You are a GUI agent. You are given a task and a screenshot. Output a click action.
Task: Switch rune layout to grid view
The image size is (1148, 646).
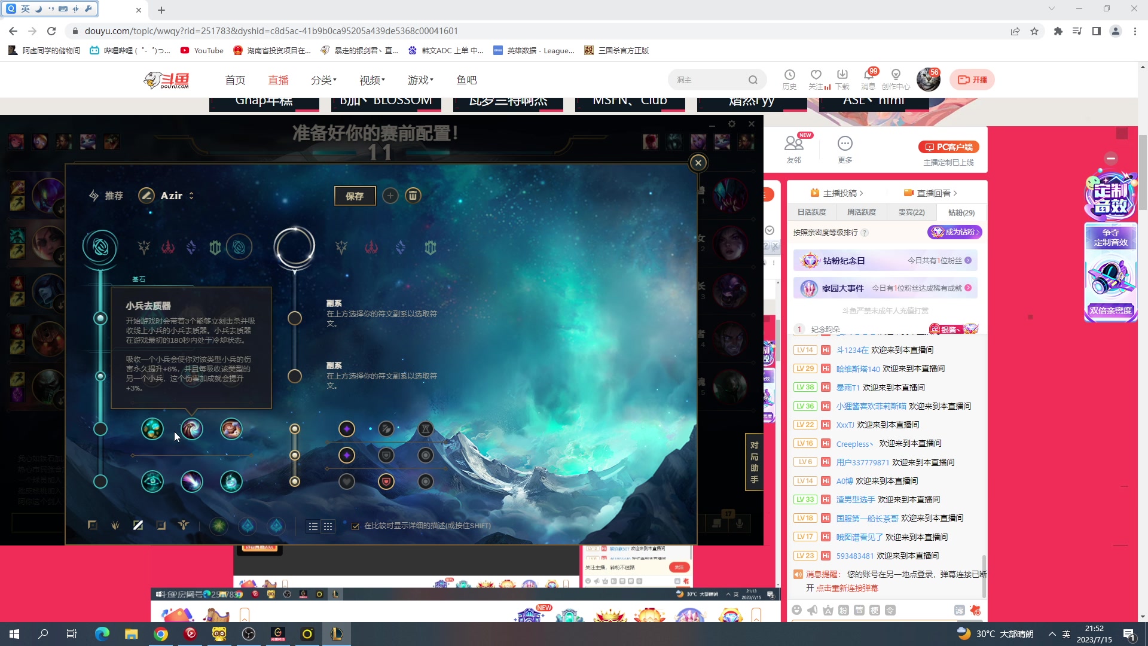(328, 526)
